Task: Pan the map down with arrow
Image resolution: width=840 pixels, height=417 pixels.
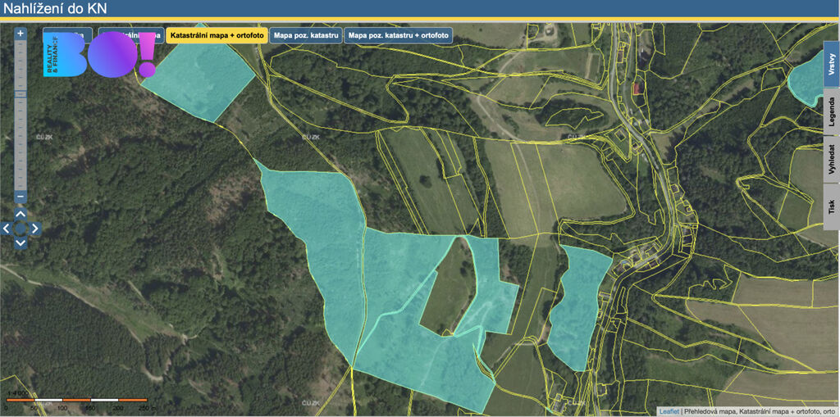Action: (x=21, y=243)
